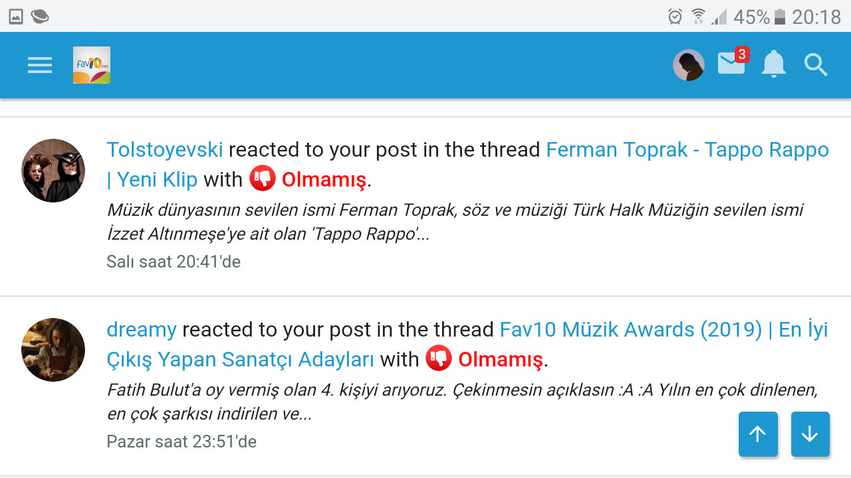
Task: Tap the thumbs-down Olmamış icon in dreamy's alert
Action: click(439, 358)
